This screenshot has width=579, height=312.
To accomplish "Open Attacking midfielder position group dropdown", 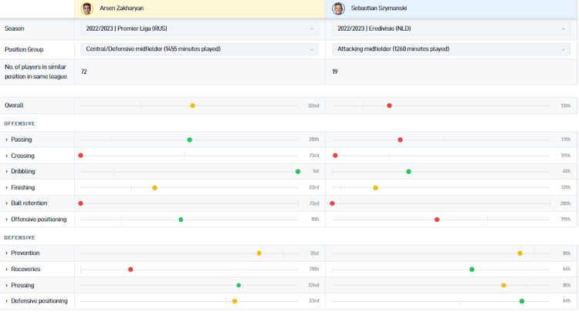I will coord(451,49).
